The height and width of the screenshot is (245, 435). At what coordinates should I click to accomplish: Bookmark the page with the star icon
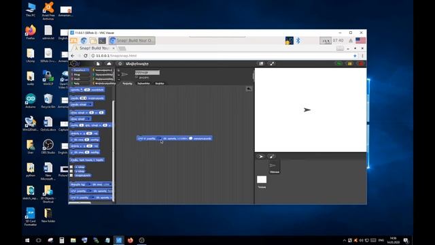(355, 56)
